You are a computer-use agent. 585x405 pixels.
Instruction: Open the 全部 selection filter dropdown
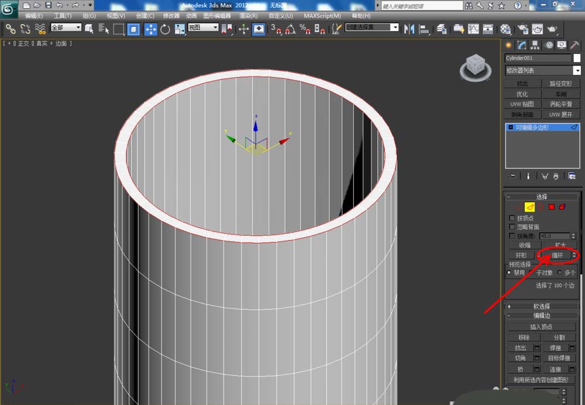tap(66, 27)
